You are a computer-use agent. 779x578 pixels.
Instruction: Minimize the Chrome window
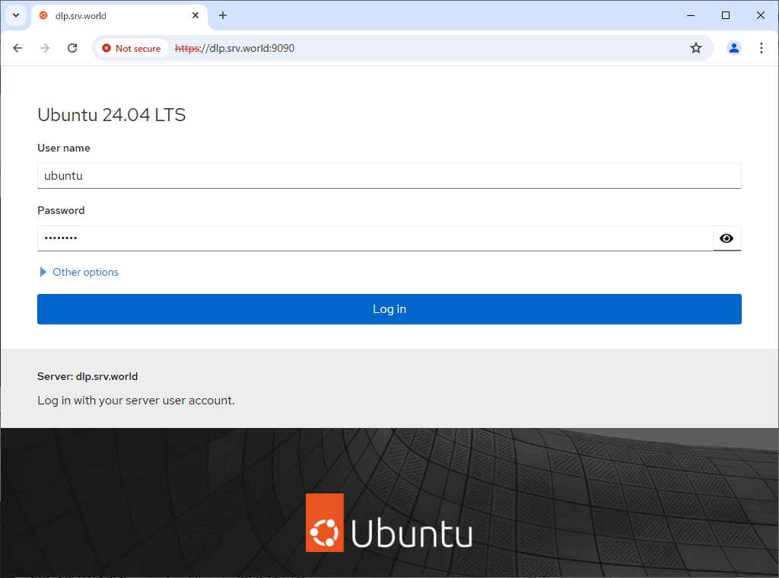691,15
